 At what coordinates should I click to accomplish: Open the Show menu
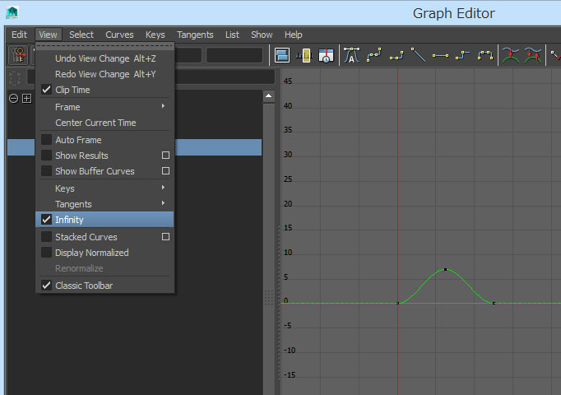[x=262, y=35]
